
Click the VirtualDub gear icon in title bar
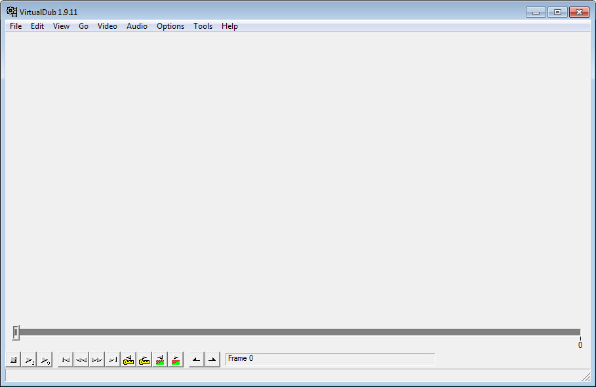(x=12, y=12)
